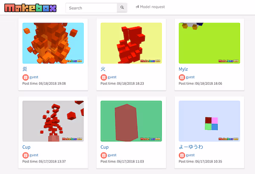Click the Mylz title link
The height and width of the screenshot is (174, 255).
click(184, 68)
